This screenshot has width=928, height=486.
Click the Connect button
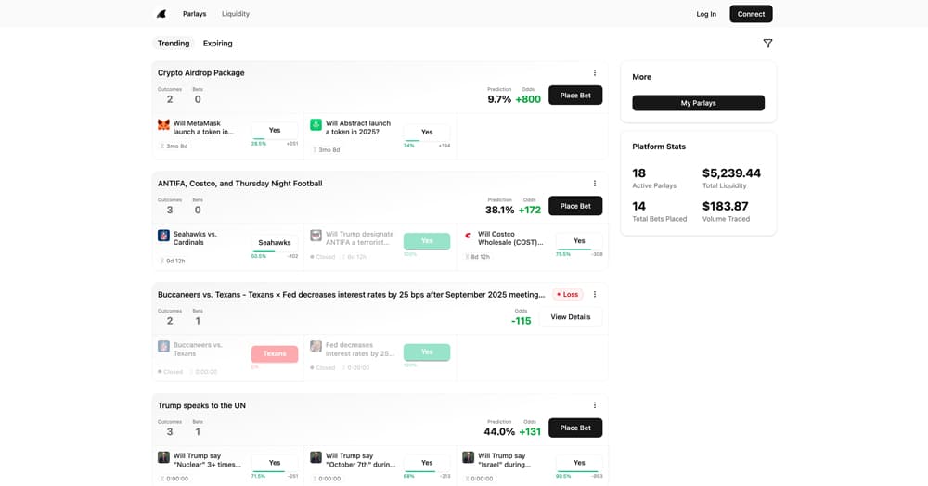pos(751,14)
